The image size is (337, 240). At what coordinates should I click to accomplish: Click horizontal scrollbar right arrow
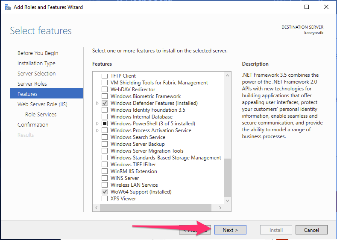(x=220, y=208)
